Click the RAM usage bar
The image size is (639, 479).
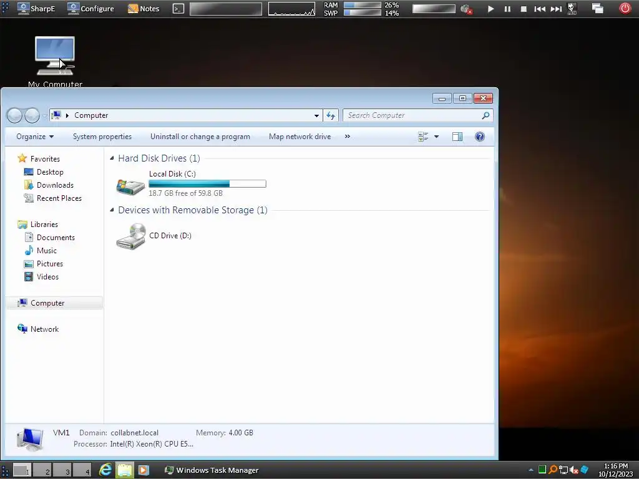[363, 5]
